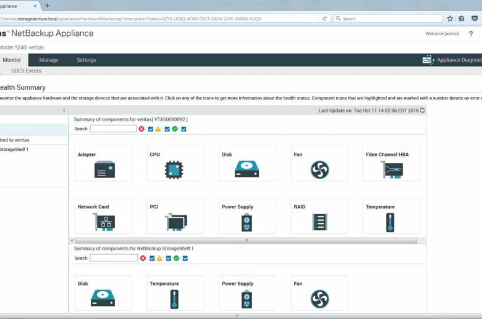Open the Settings menu
The image size is (482, 319).
[x=86, y=60]
